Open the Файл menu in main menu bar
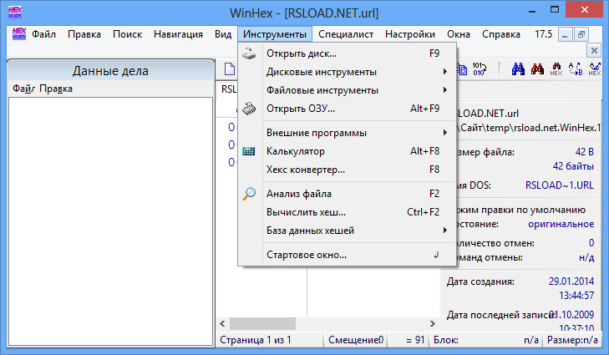Screen dimensions: 609x355 [43, 34]
